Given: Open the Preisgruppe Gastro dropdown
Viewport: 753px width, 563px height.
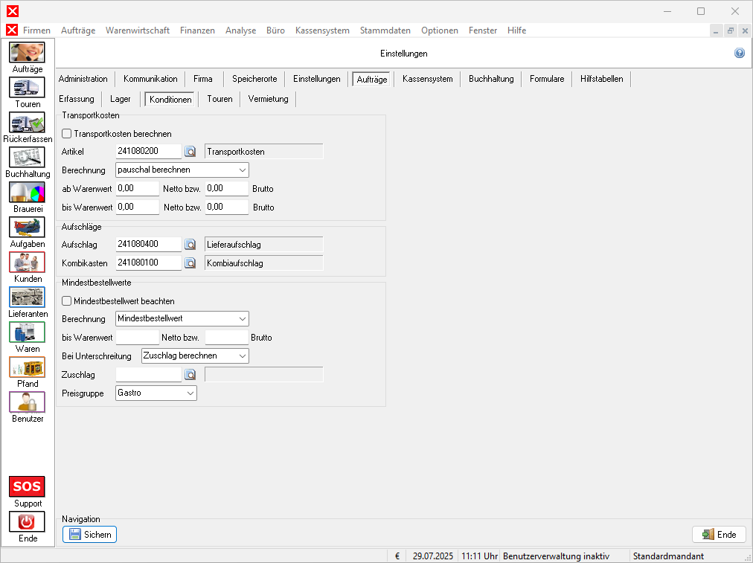Looking at the screenshot, I should pos(156,393).
